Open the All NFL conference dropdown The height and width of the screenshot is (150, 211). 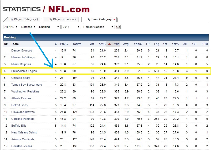click(x=11, y=27)
